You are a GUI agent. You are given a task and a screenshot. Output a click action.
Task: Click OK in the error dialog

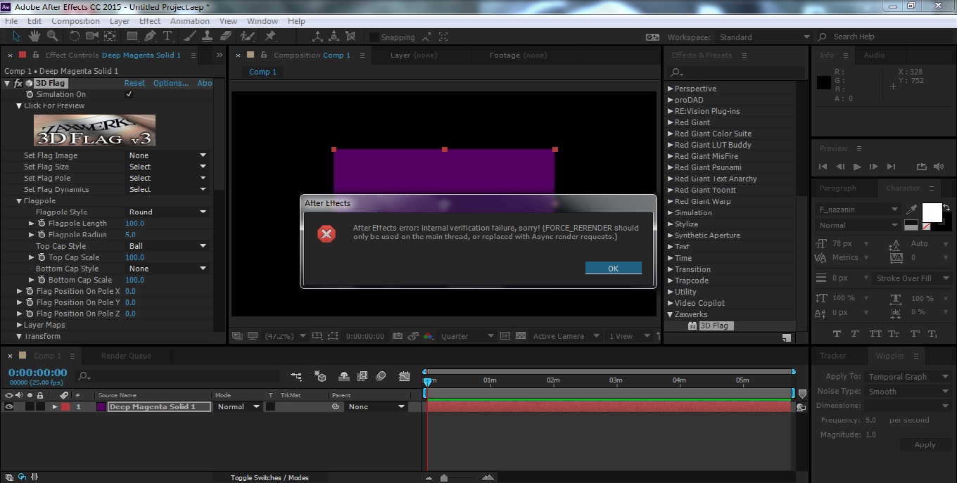coord(613,268)
